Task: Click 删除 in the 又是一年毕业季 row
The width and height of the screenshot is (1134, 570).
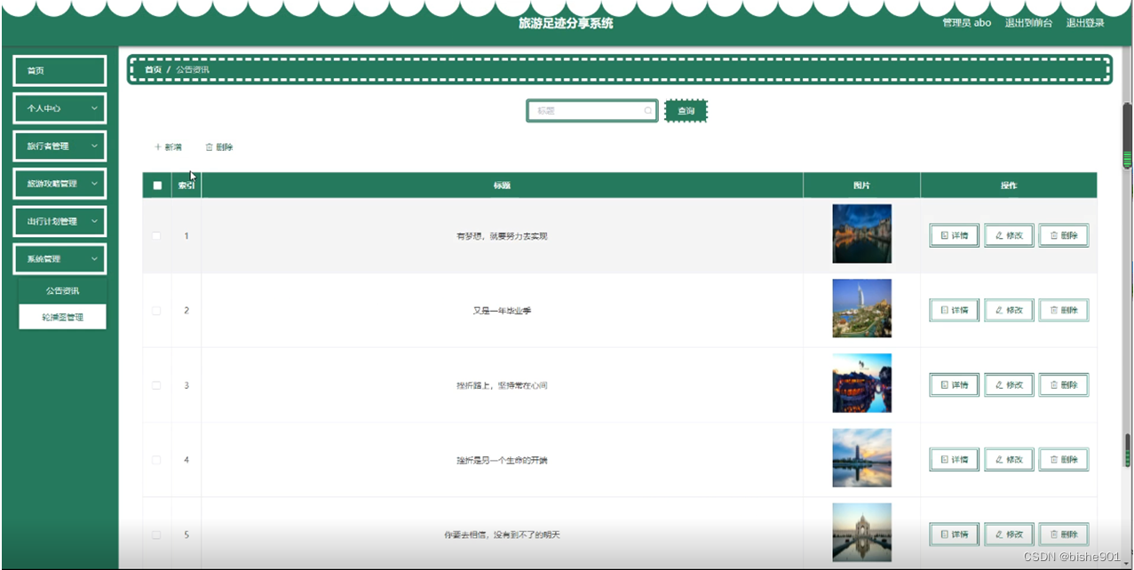Action: point(1064,310)
